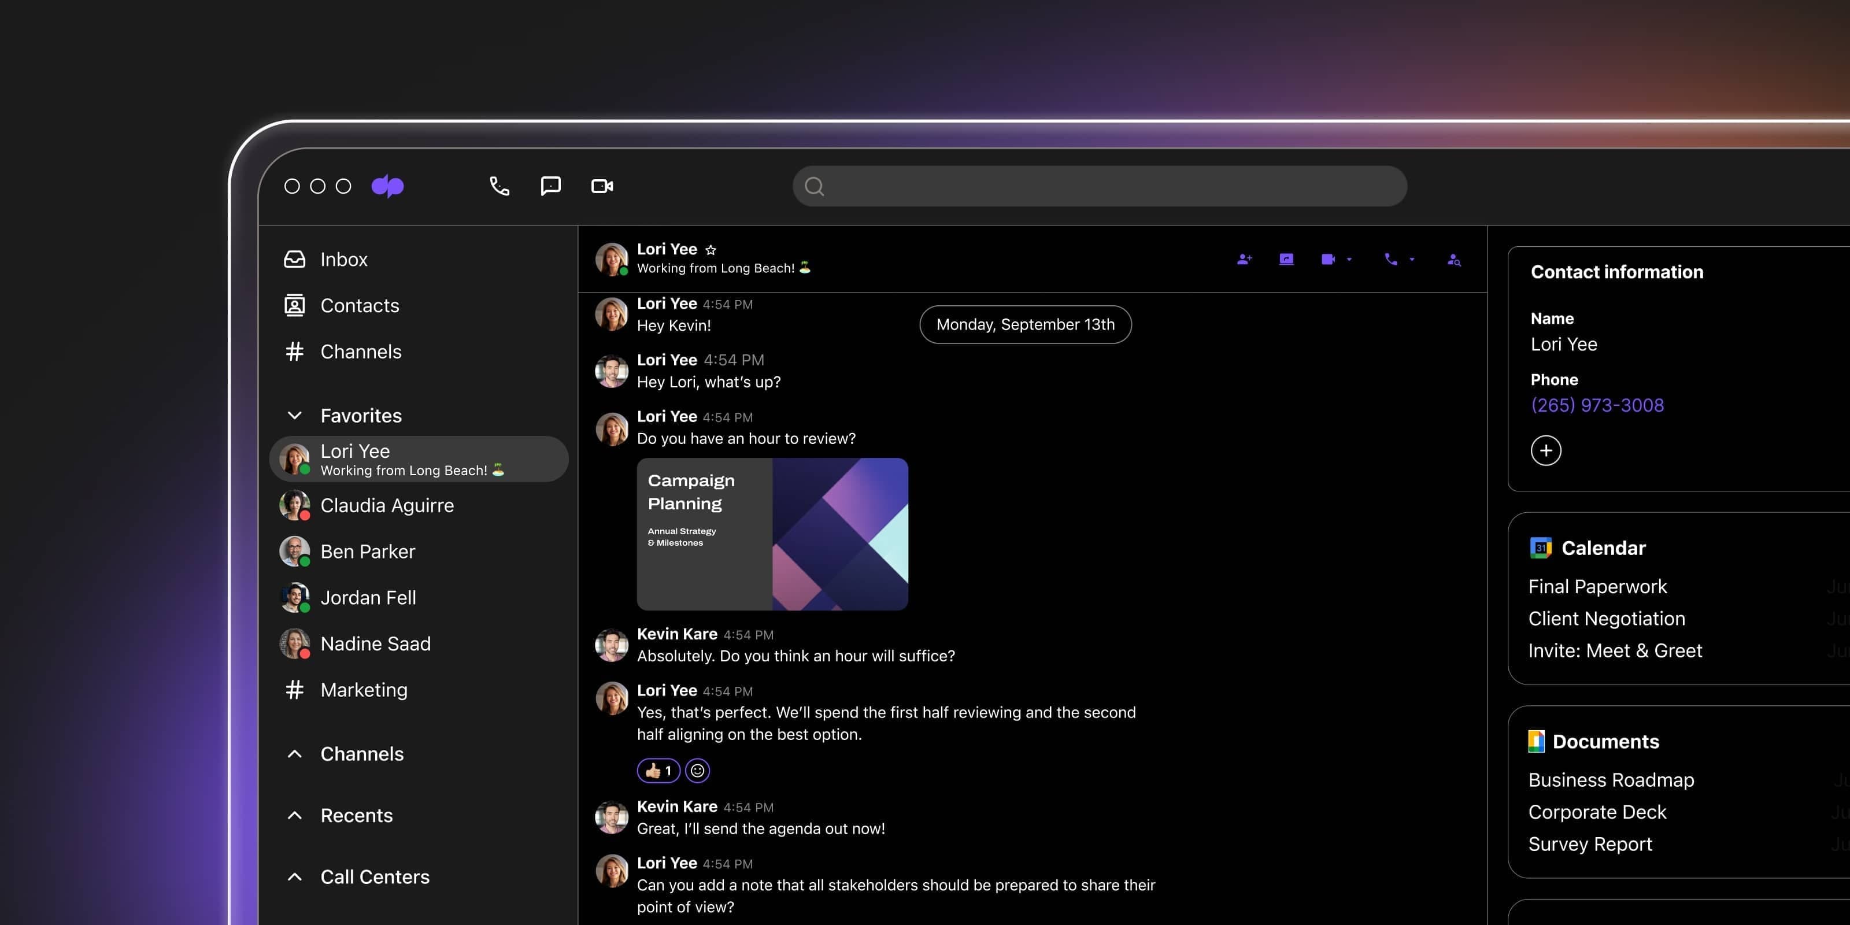This screenshot has width=1850, height=925.
Task: Click Lori Yee's phone number to call
Action: [1597, 406]
